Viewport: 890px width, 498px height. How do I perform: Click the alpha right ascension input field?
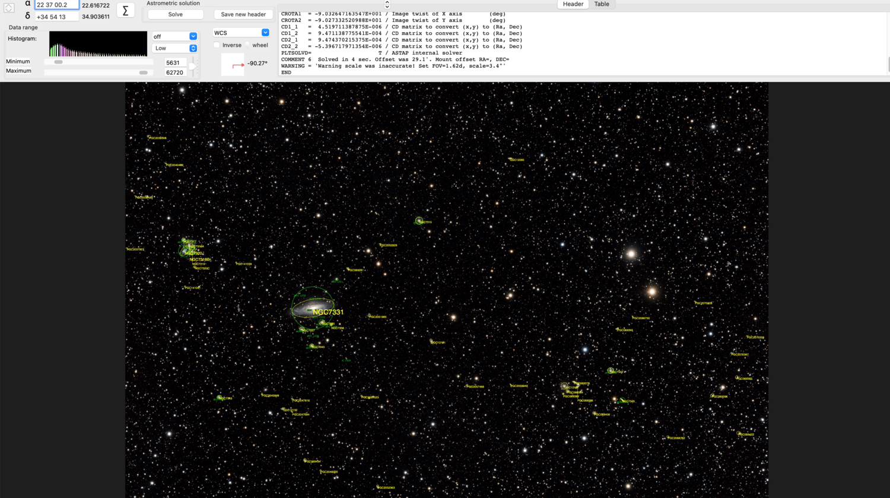coord(56,5)
